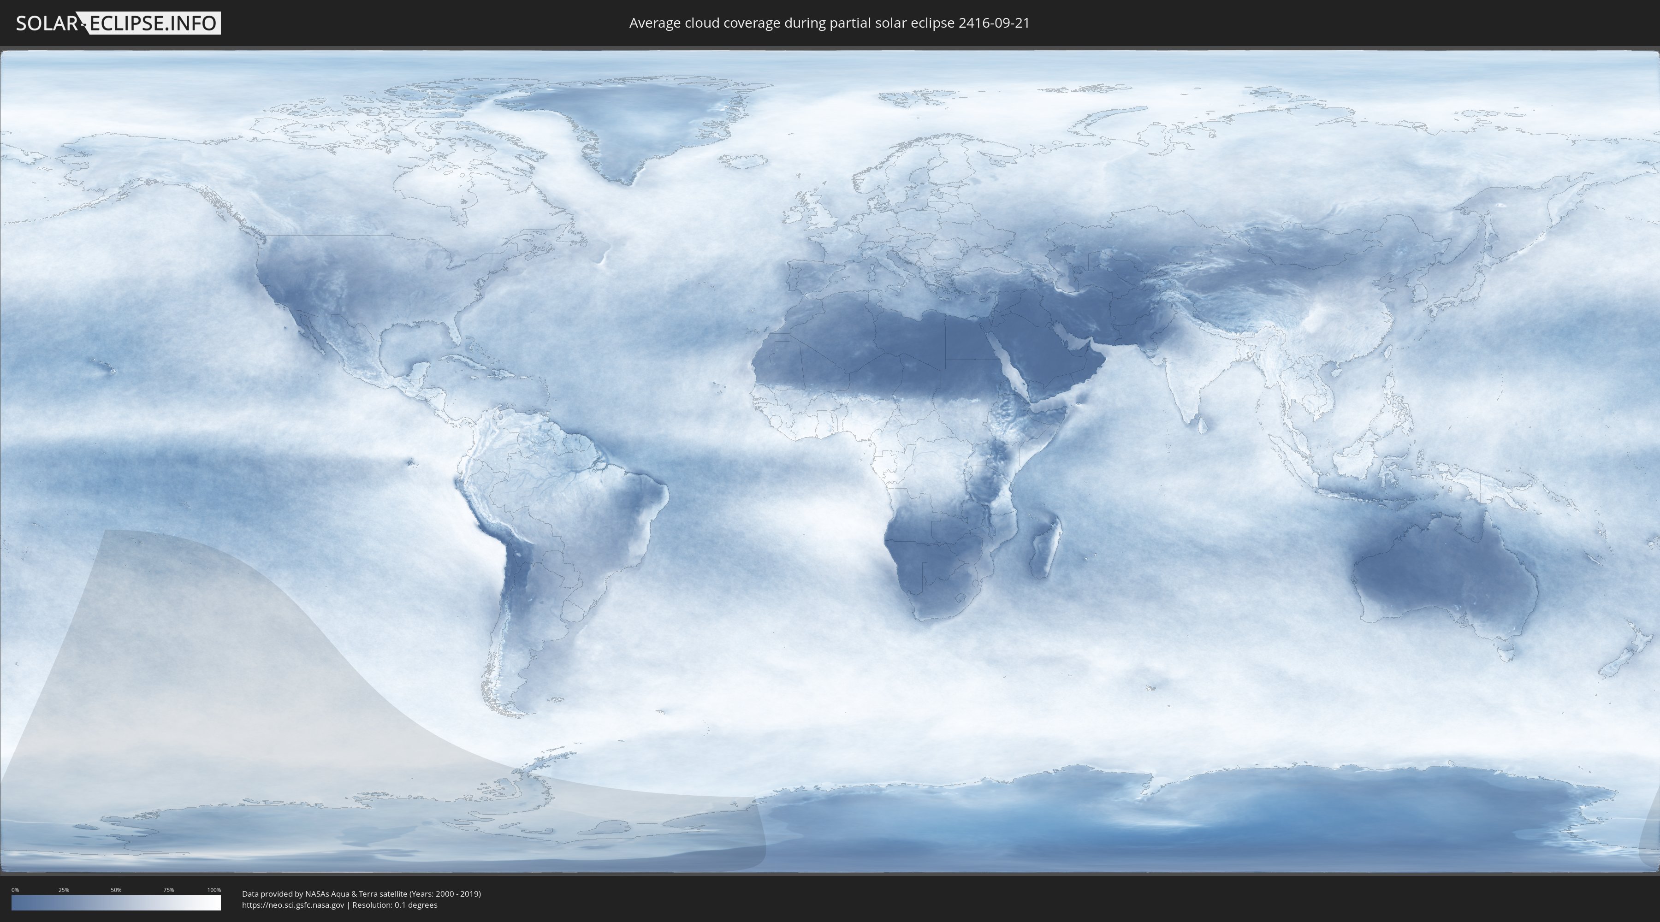Click the neo.sci.gsfc.nasa.gov URL

pos(292,904)
